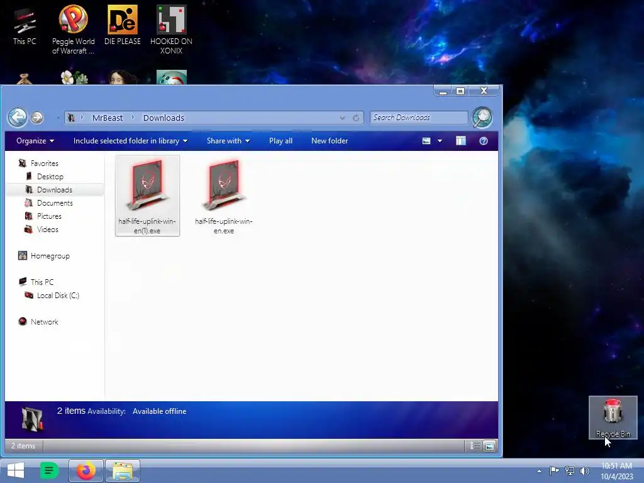Expand arrow after MrBeast breadcrumb
This screenshot has height=483, width=644.
coord(133,118)
